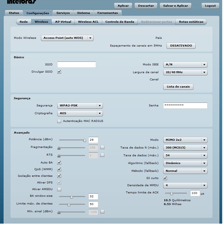The height and width of the screenshot is (225, 223).
Task: Open the Criptografia AES dropdown
Action: (x=80, y=113)
